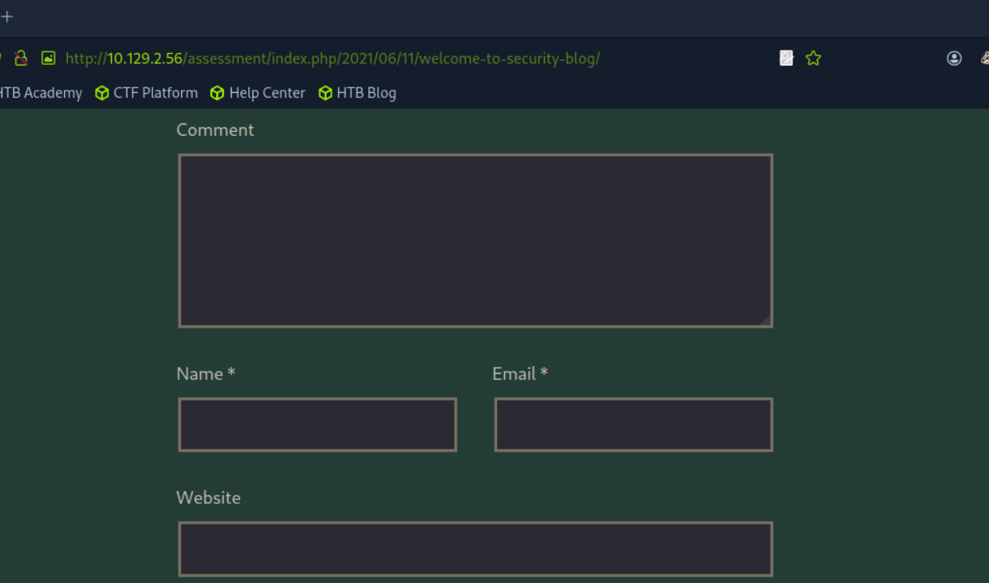This screenshot has height=583, width=989.
Task: Open the HTB Blog bookmark
Action: click(x=366, y=93)
